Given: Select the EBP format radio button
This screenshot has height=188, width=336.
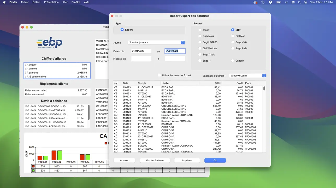Looking at the screenshot, I should 233,30.
